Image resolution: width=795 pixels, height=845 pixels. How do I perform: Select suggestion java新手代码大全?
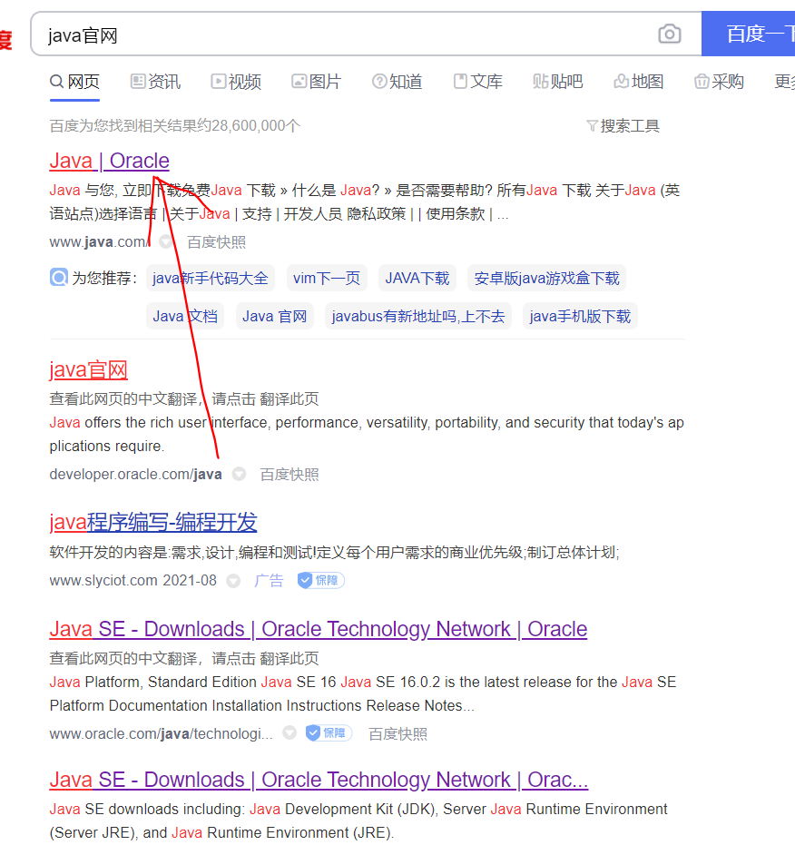(211, 278)
